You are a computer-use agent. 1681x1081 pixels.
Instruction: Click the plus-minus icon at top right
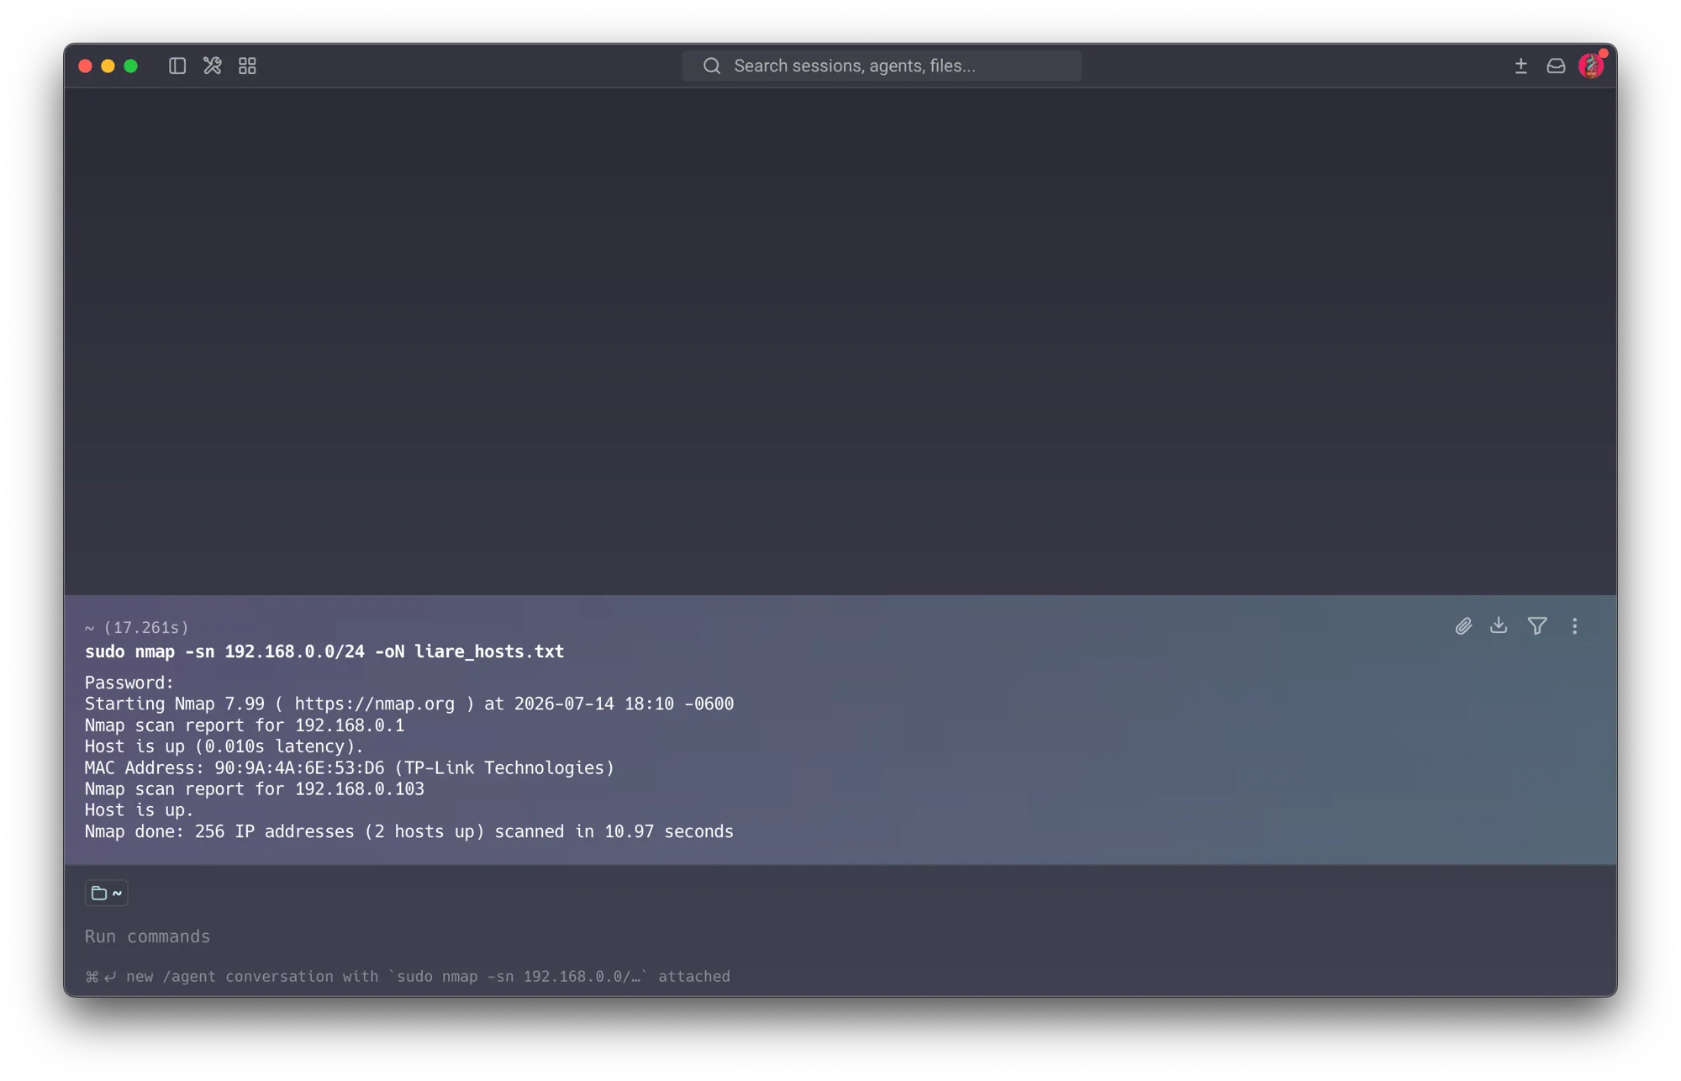tap(1520, 66)
